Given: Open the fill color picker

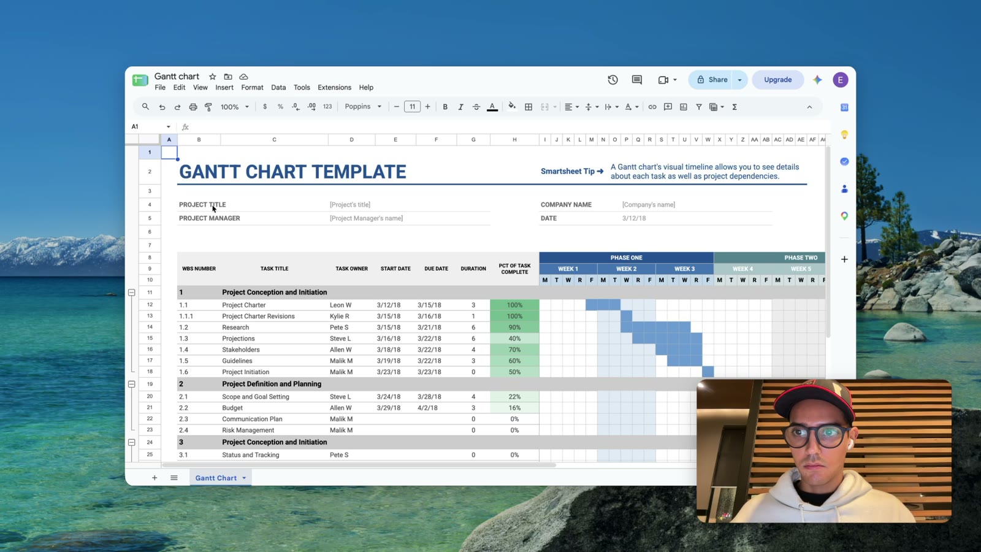Looking at the screenshot, I should (512, 107).
